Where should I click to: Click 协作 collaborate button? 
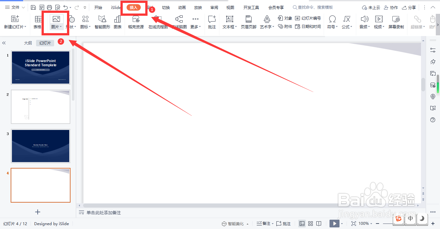(391, 7)
